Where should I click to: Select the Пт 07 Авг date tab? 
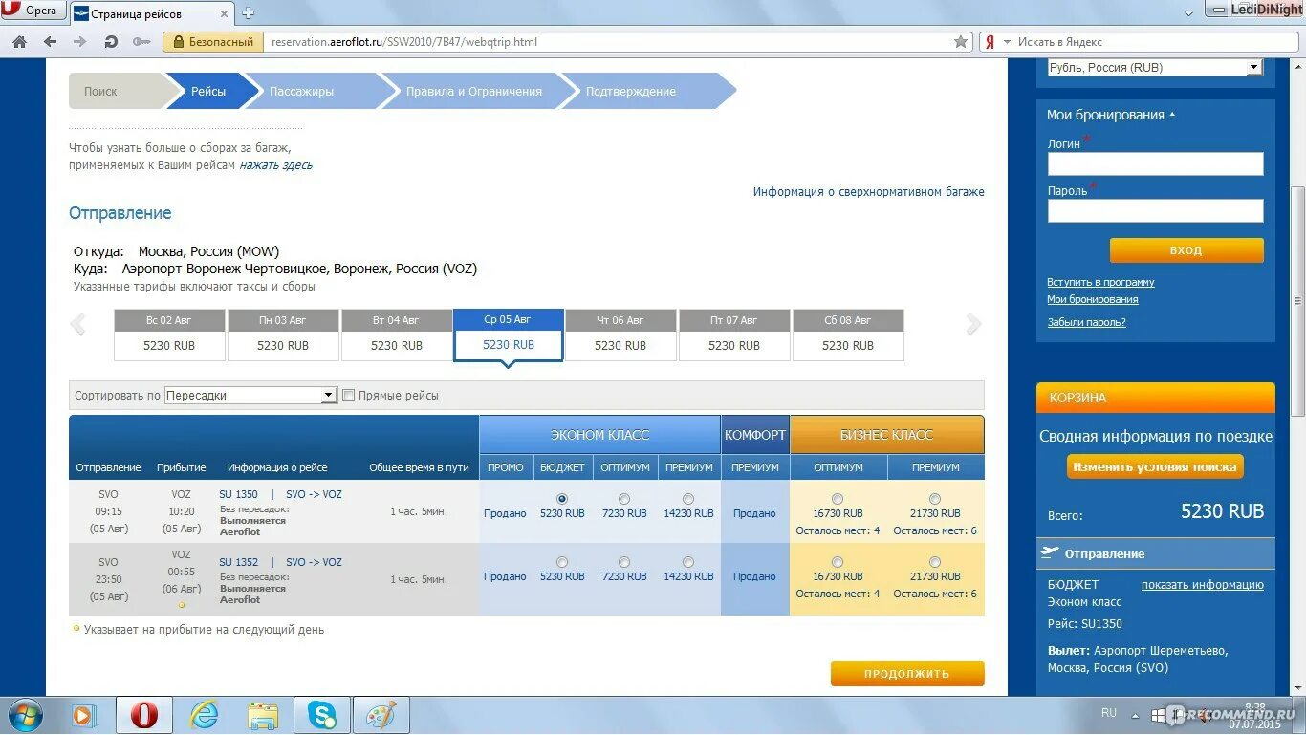point(734,335)
